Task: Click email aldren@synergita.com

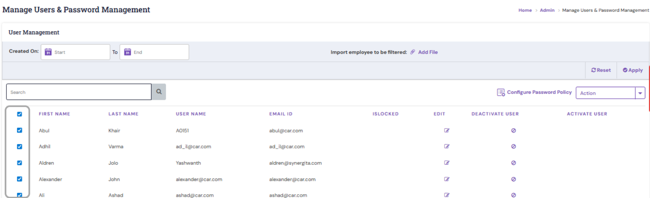Action: coord(295,163)
